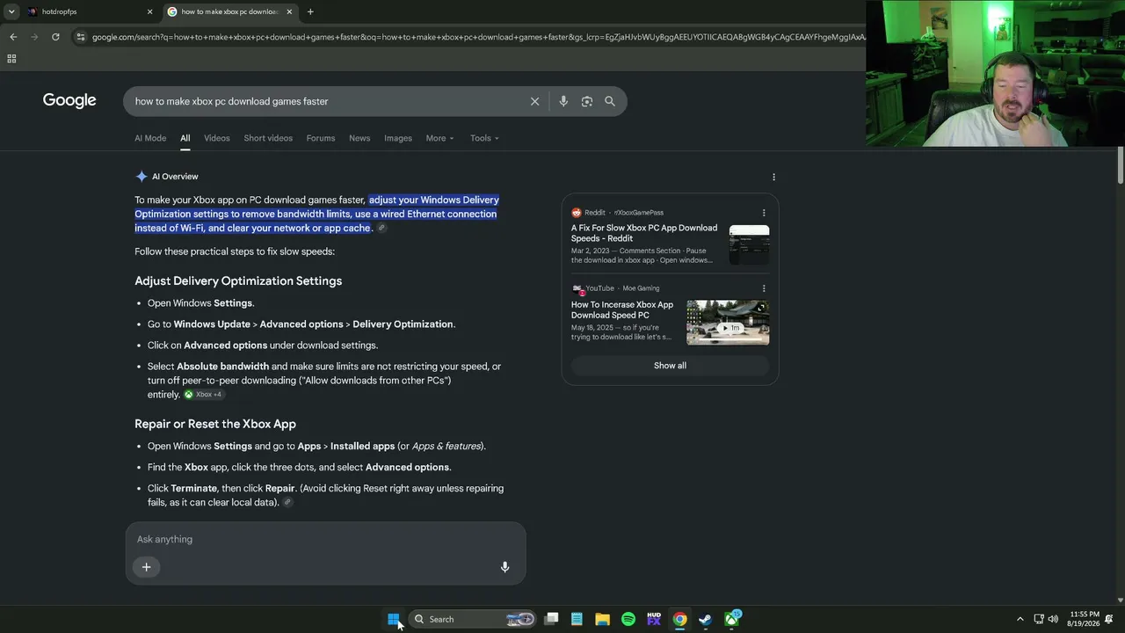Image resolution: width=1125 pixels, height=633 pixels.
Task: Open Steam from the taskbar
Action: [x=705, y=619]
